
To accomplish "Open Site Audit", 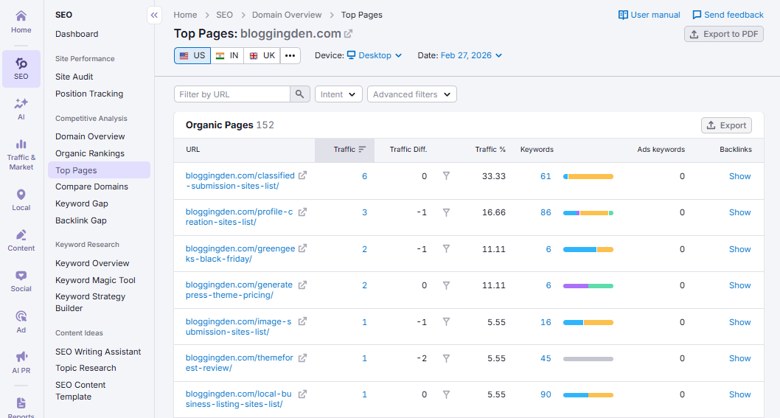I will [x=74, y=77].
